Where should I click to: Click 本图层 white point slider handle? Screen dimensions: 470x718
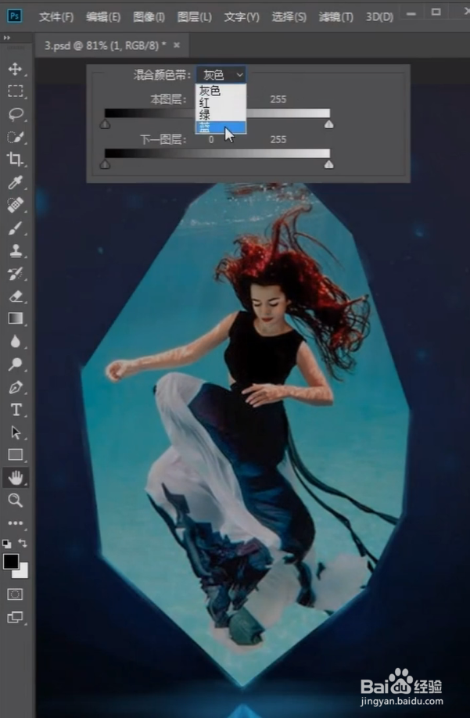328,124
